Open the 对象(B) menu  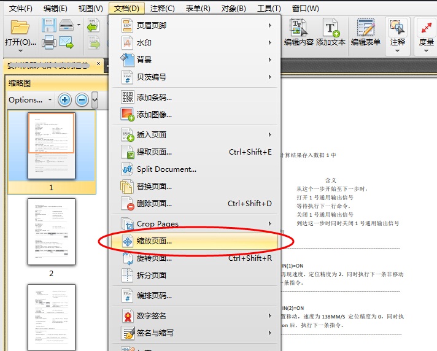[x=234, y=9]
